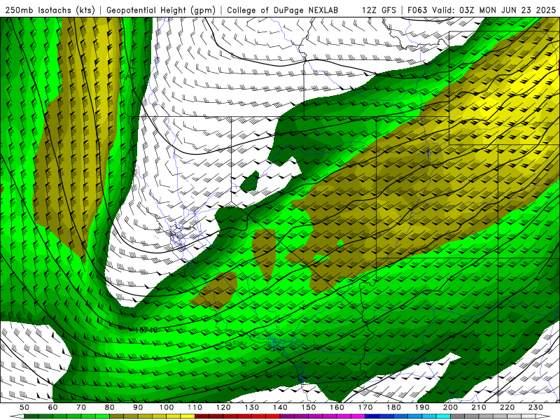Click the colorbar label "120"
Screen dimensions: 560x420
(x=223, y=407)
